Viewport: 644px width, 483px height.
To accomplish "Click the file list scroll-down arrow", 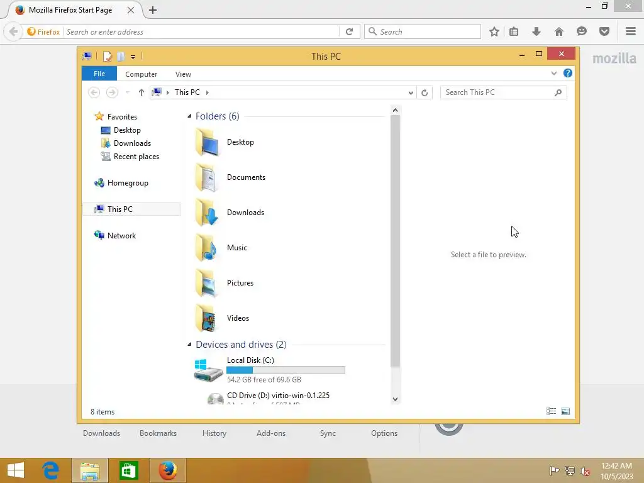I will point(395,399).
